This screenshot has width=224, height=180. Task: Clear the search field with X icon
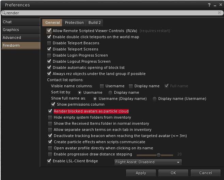(219, 13)
